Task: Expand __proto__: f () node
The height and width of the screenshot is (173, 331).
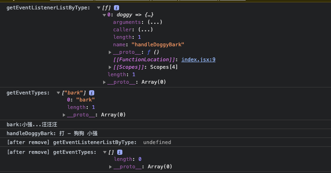Action: coord(110,52)
